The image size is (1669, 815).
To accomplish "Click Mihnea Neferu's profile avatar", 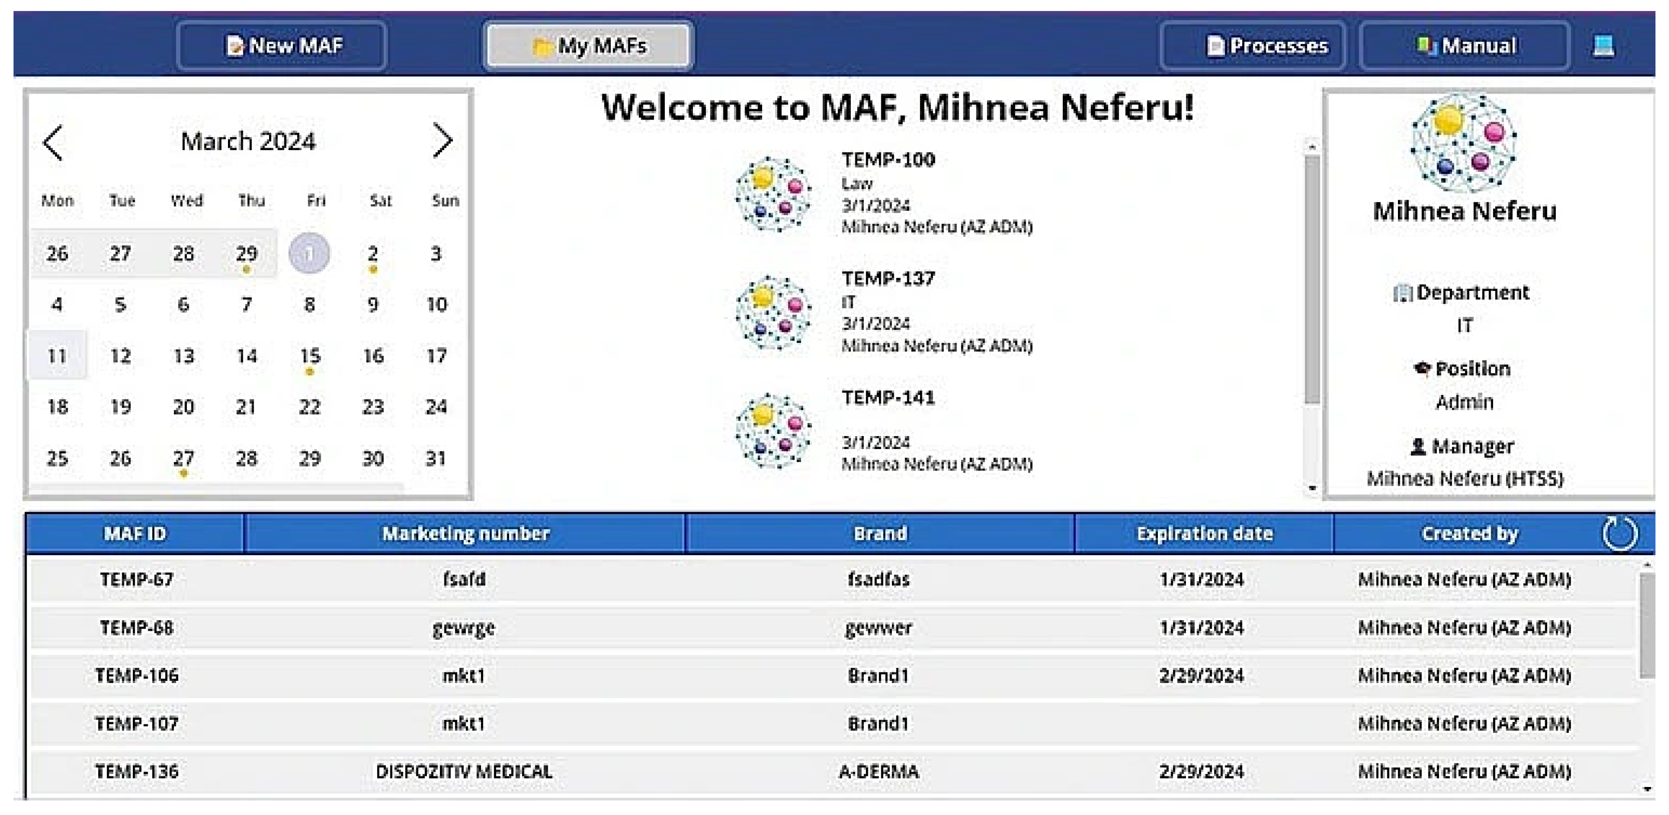I will point(1464,143).
